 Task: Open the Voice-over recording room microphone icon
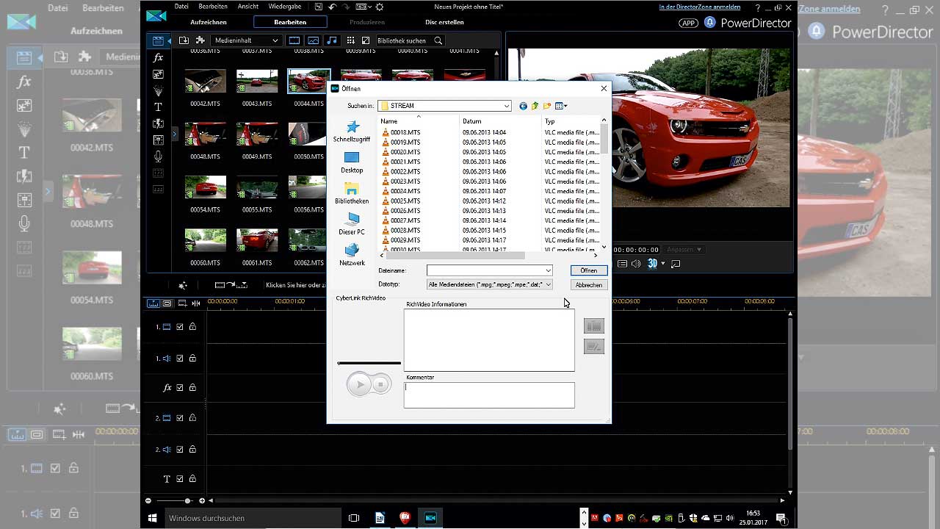tap(158, 156)
